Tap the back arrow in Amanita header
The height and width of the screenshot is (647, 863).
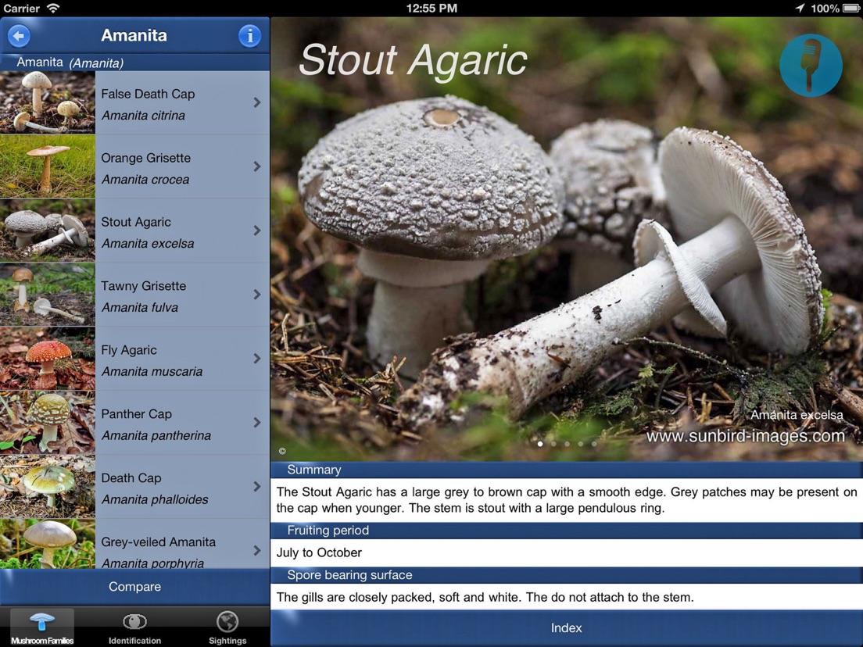tap(20, 36)
